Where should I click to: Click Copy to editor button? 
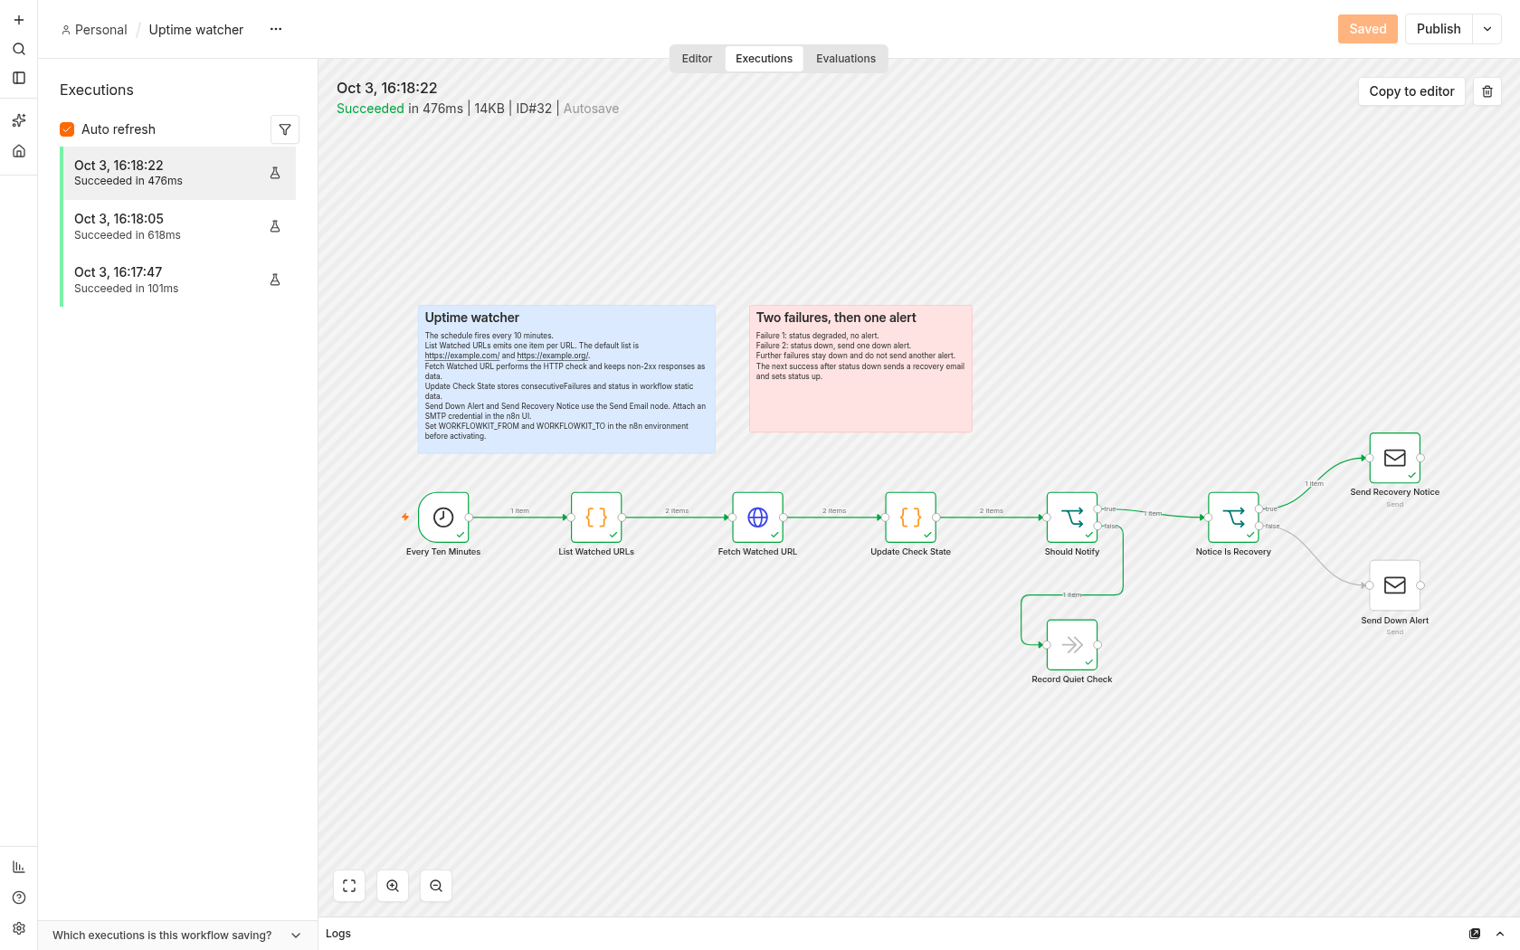coord(1411,91)
